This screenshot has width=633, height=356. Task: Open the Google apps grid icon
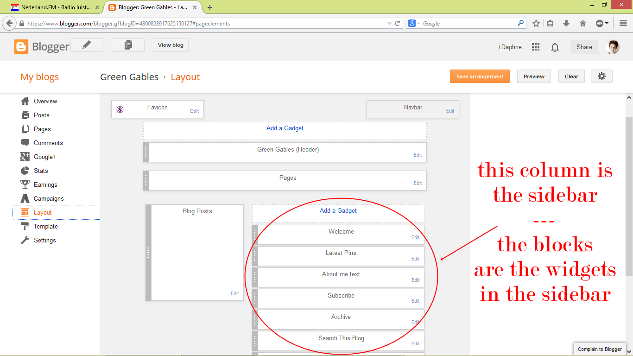535,47
